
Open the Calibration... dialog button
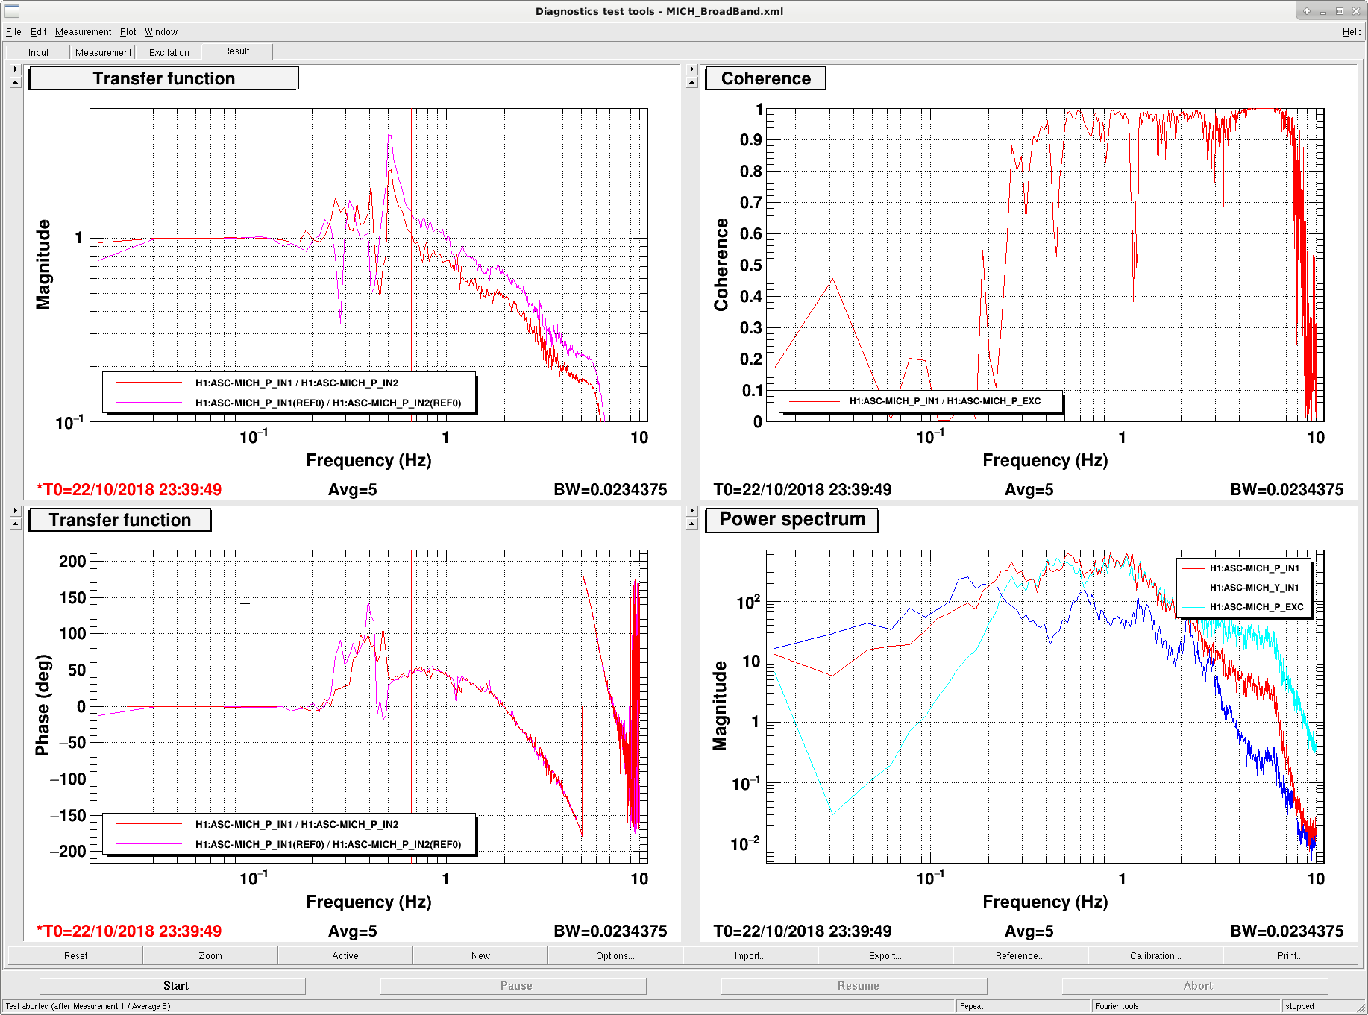click(1155, 956)
